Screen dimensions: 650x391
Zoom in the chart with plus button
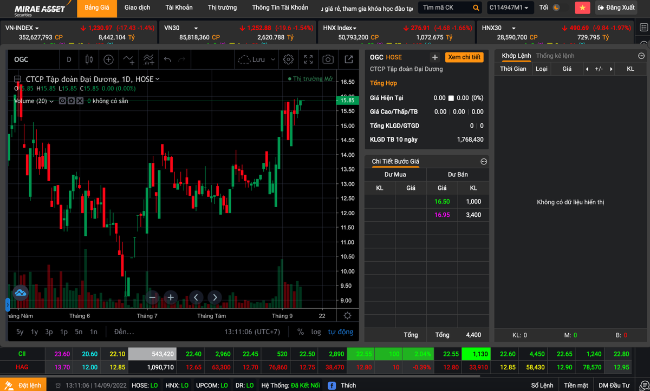point(171,297)
